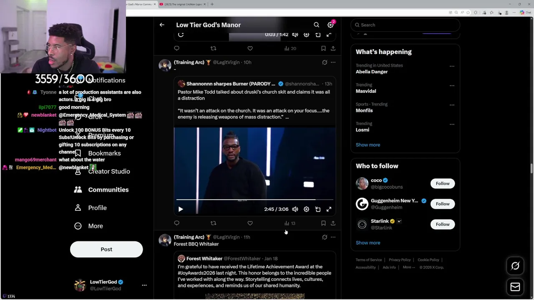
Task: Open the floating Grok button
Action: coord(515,266)
